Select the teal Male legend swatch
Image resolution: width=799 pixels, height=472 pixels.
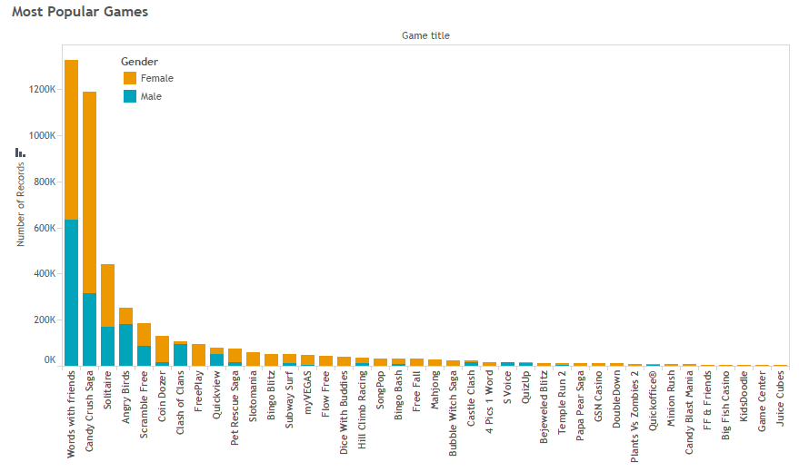(x=130, y=96)
